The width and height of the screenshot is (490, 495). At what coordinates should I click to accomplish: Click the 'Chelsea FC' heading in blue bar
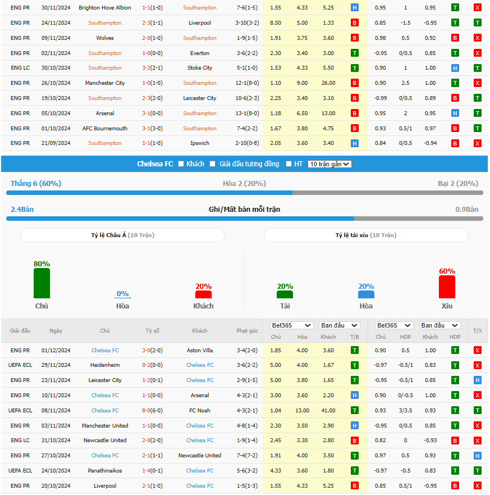(155, 164)
